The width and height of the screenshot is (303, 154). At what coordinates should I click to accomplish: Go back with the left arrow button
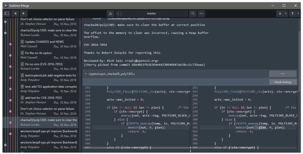click(15, 14)
